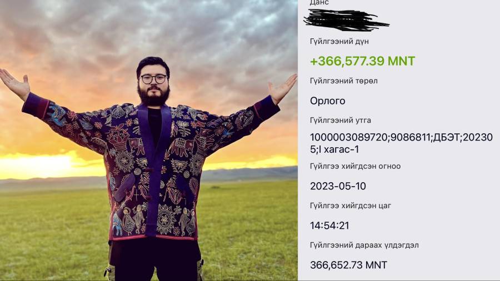Select the 1000003089720 transaction description line
The width and height of the screenshot is (500, 281).
(401, 137)
